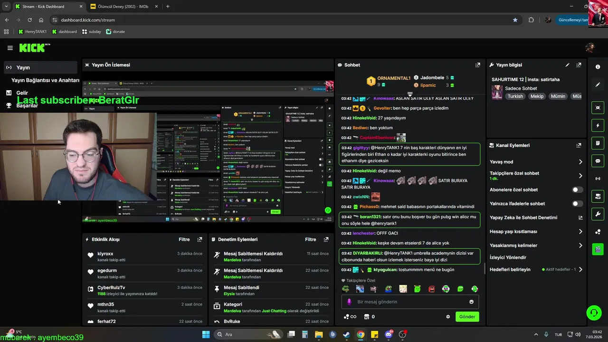The height and width of the screenshot is (342, 608).
Task: Focus the Bir mesaj gönderin input
Action: coord(410,302)
